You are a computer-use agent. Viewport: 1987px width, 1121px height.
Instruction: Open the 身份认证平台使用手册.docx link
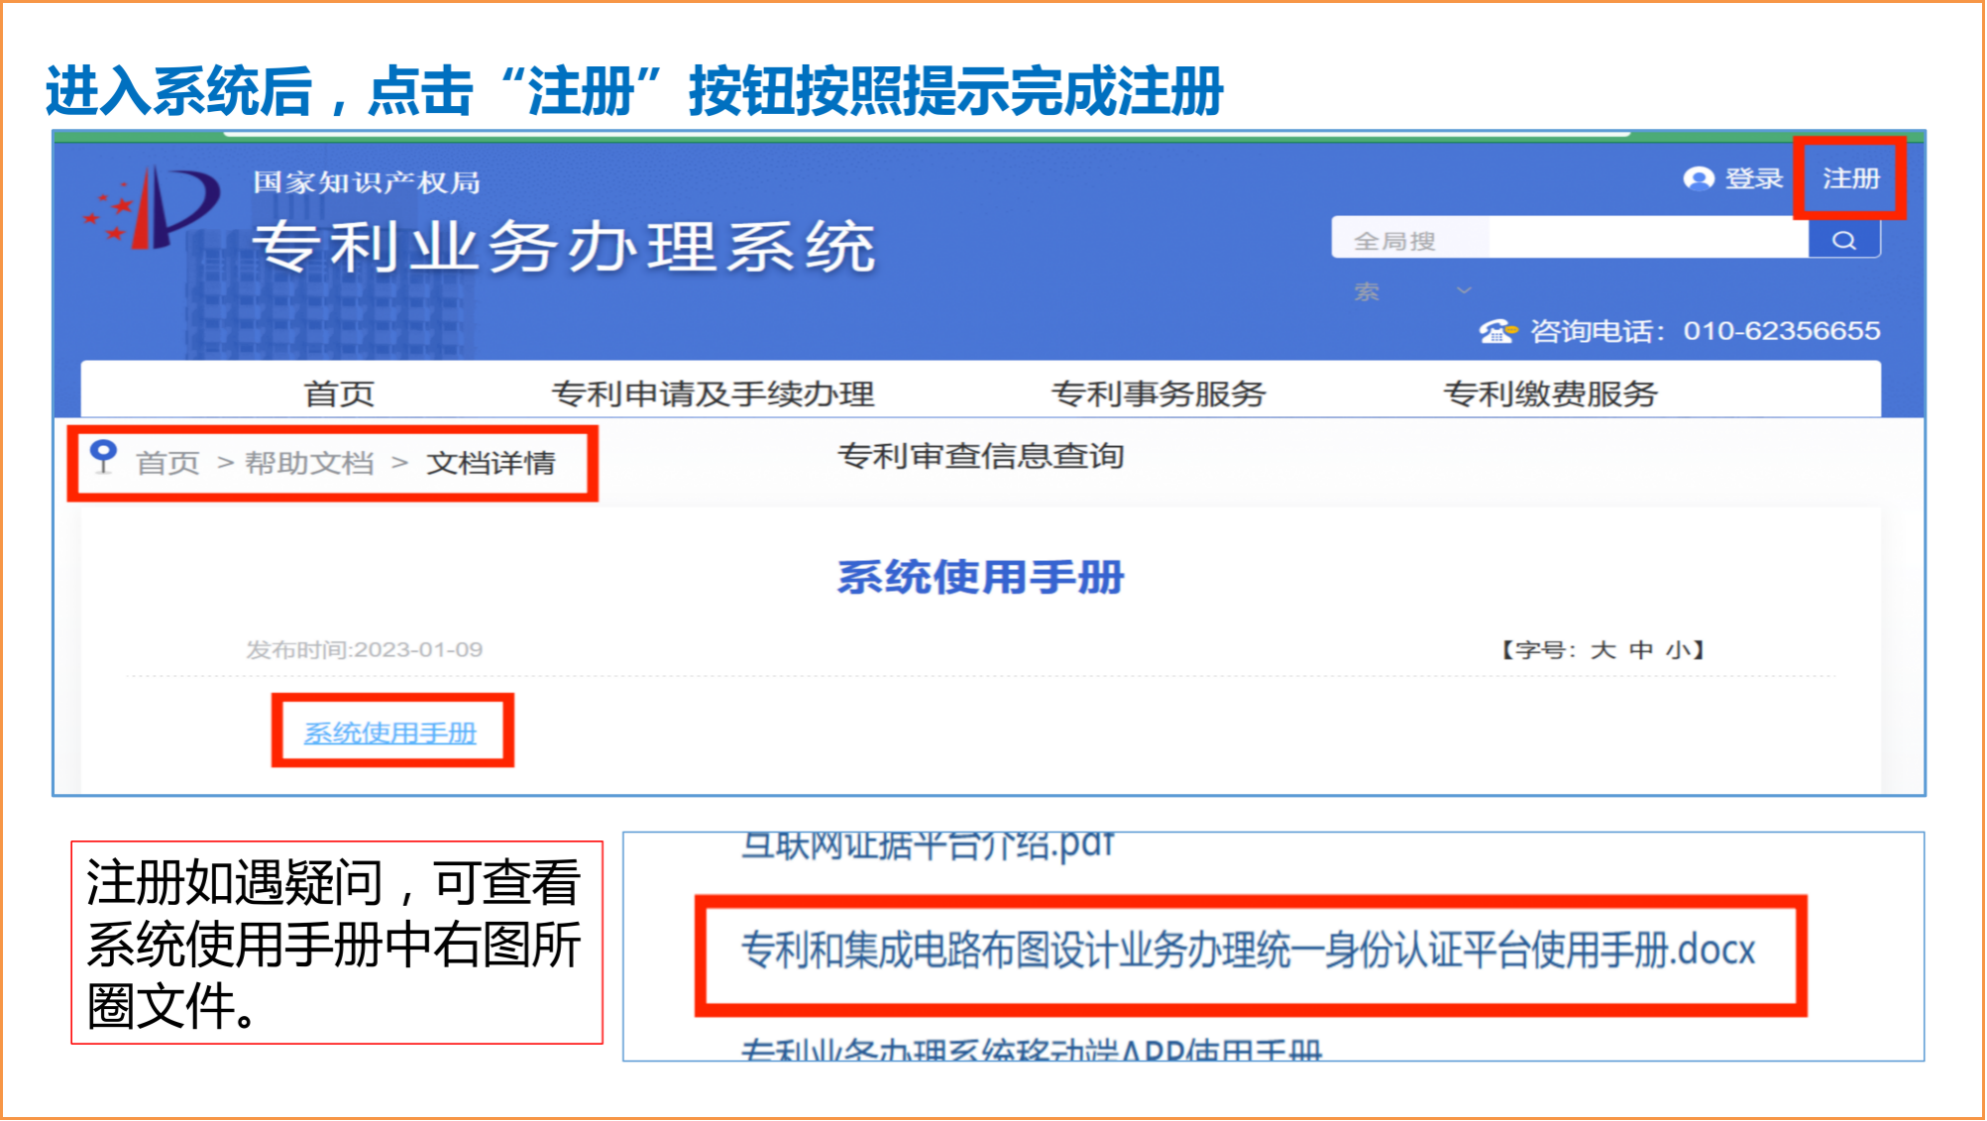click(1246, 949)
